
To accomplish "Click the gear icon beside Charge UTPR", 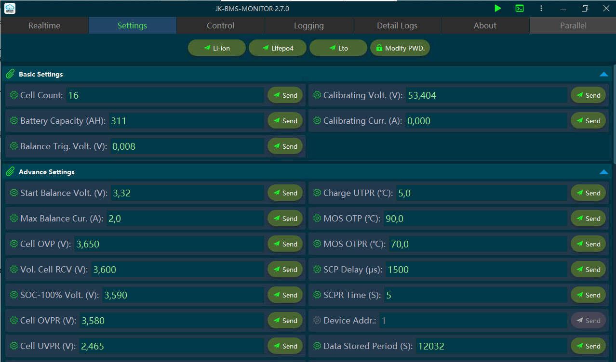I will (x=317, y=193).
